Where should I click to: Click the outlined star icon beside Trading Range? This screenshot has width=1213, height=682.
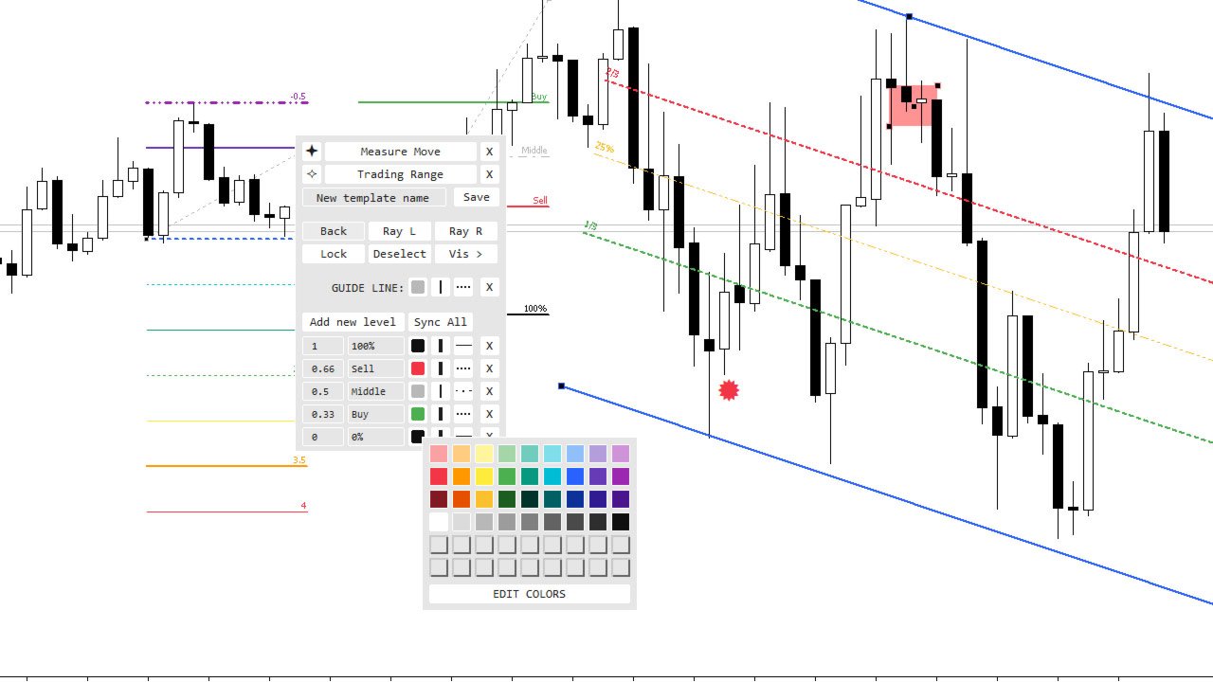coord(312,174)
